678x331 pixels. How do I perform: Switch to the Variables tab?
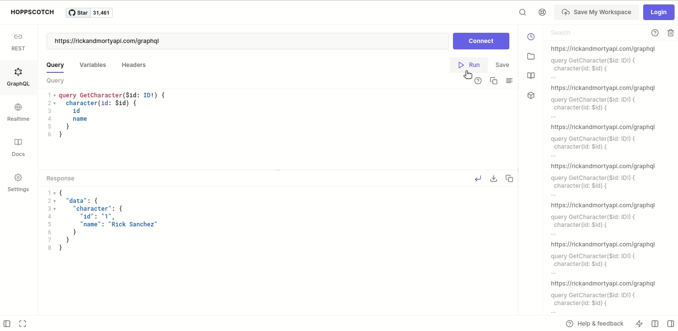pyautogui.click(x=93, y=65)
